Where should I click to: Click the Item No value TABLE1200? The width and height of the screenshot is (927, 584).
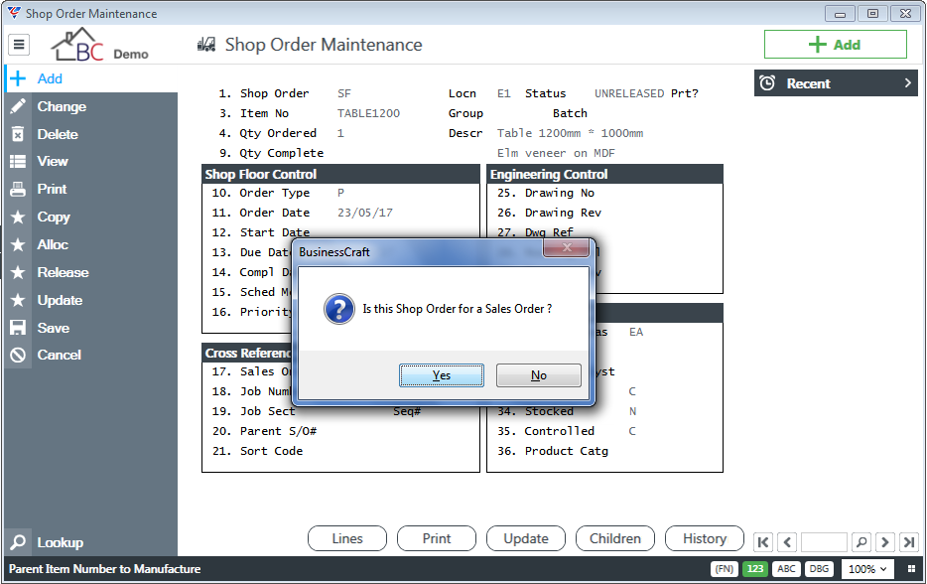[x=368, y=113]
